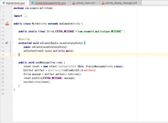
Task: Click the sendMessage method name
Action: click(42, 62)
